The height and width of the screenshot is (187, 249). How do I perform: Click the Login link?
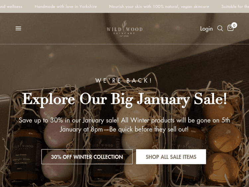[206, 29]
